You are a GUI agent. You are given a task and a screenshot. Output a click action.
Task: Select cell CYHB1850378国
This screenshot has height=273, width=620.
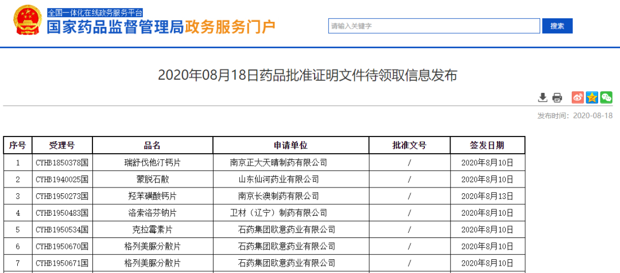63,162
